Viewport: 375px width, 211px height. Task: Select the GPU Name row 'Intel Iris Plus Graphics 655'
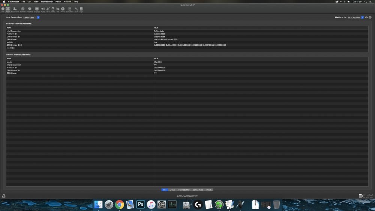(187, 39)
